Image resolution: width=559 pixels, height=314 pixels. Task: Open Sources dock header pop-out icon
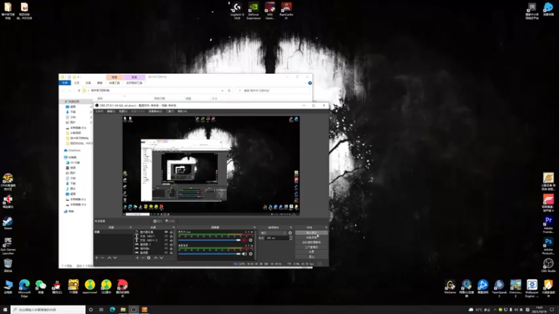[x=173, y=227]
